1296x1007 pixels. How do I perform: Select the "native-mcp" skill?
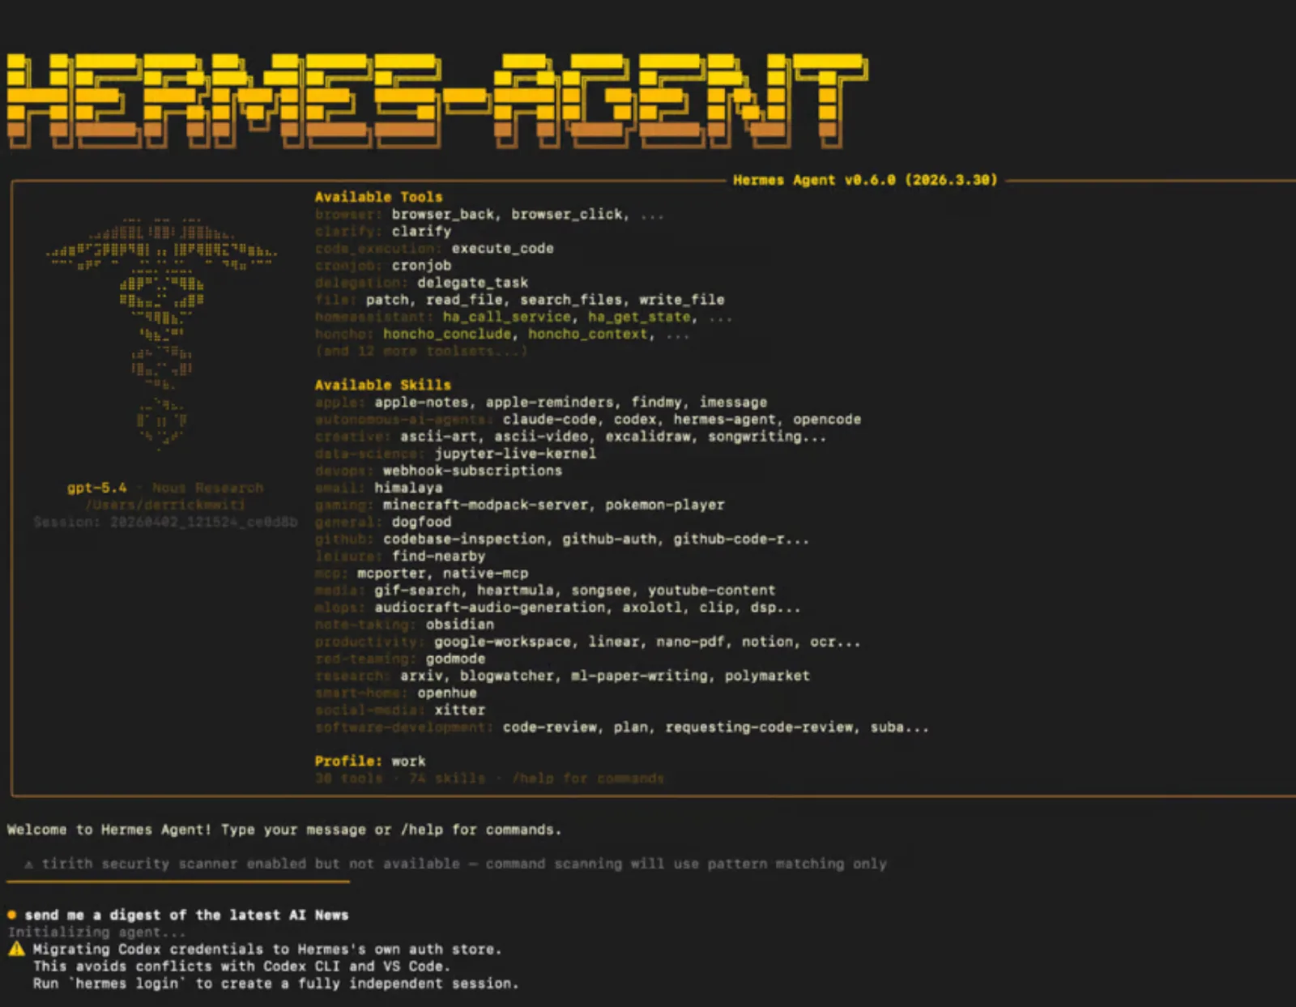pos(485,573)
